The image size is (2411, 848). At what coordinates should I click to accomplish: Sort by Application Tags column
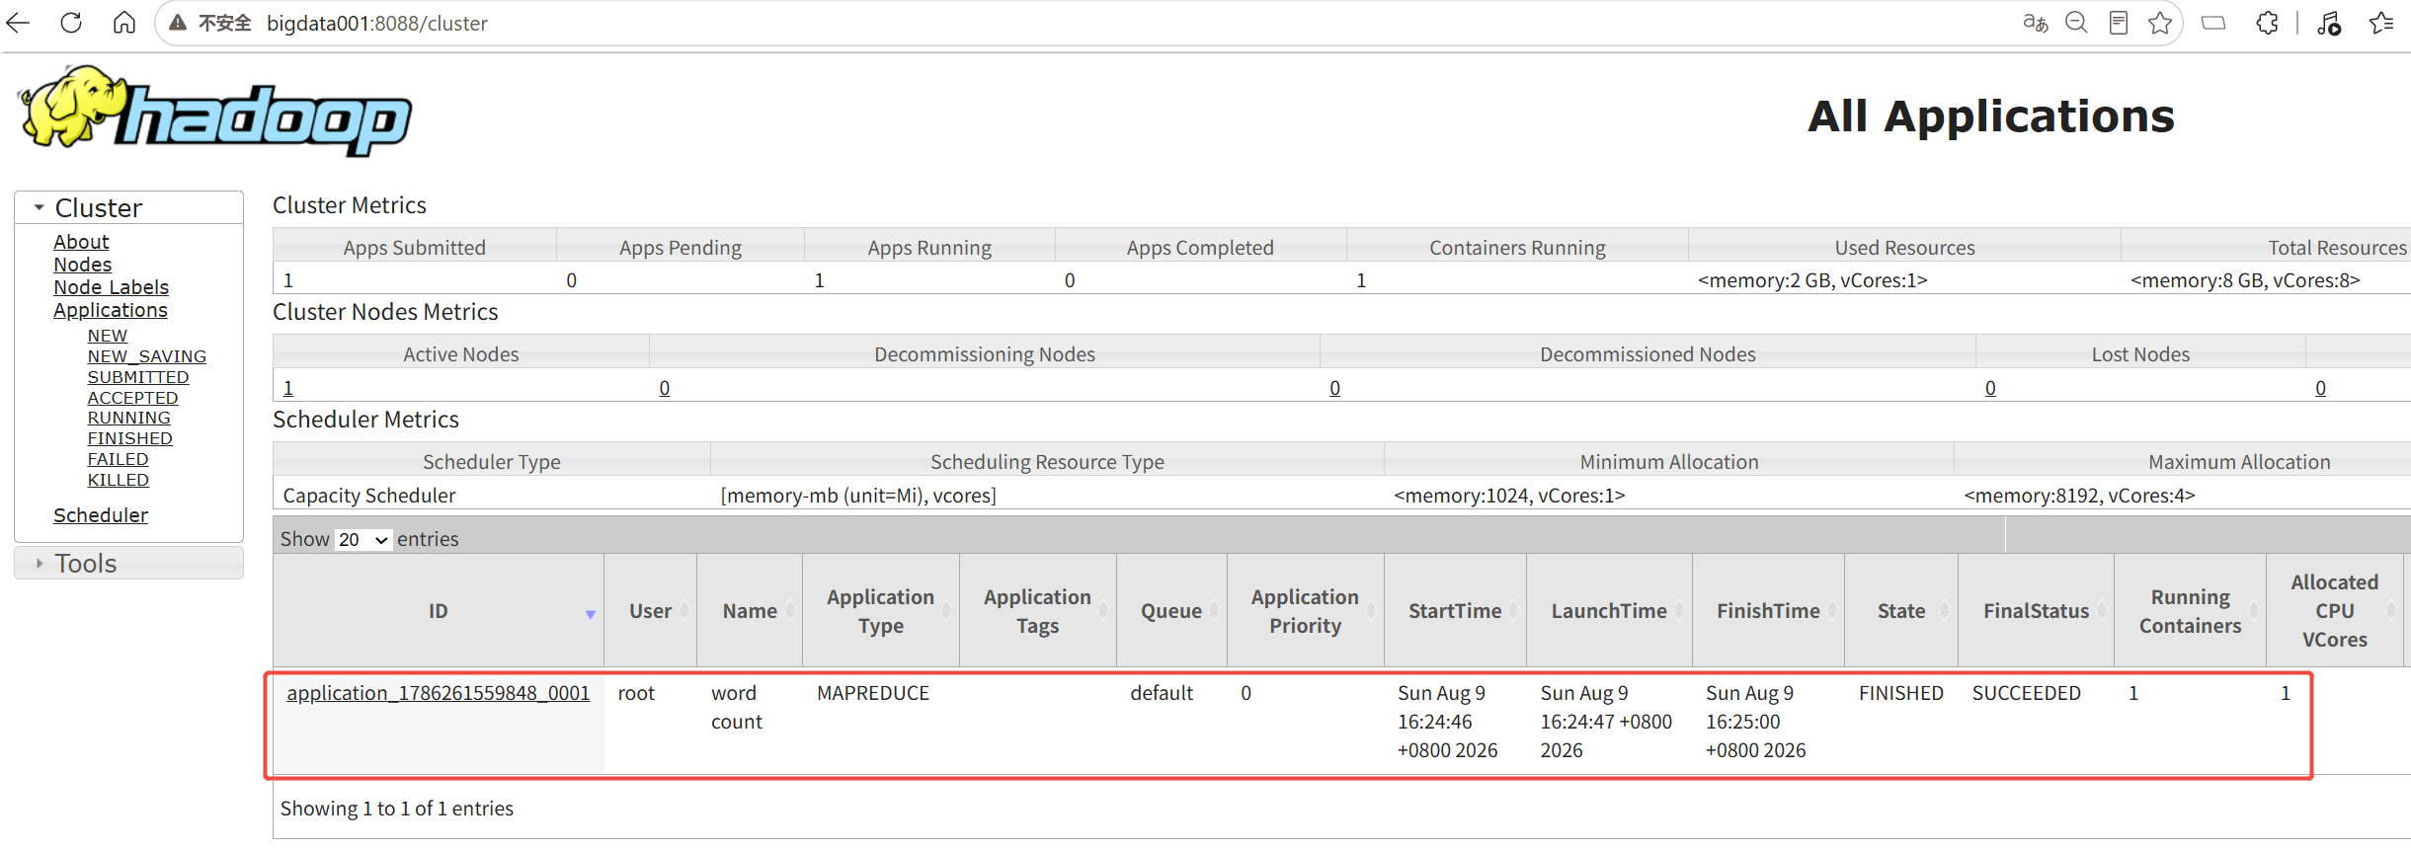tap(1038, 611)
